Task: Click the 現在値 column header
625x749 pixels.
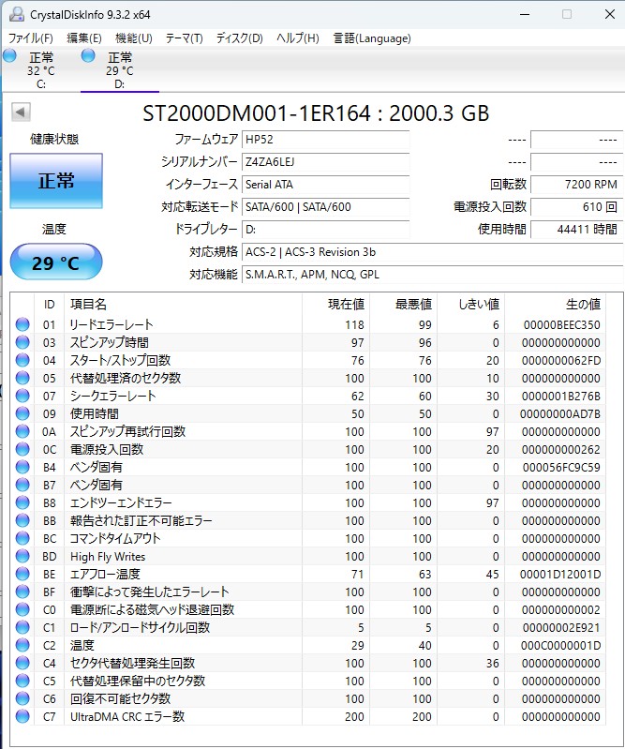Action: click(x=336, y=304)
